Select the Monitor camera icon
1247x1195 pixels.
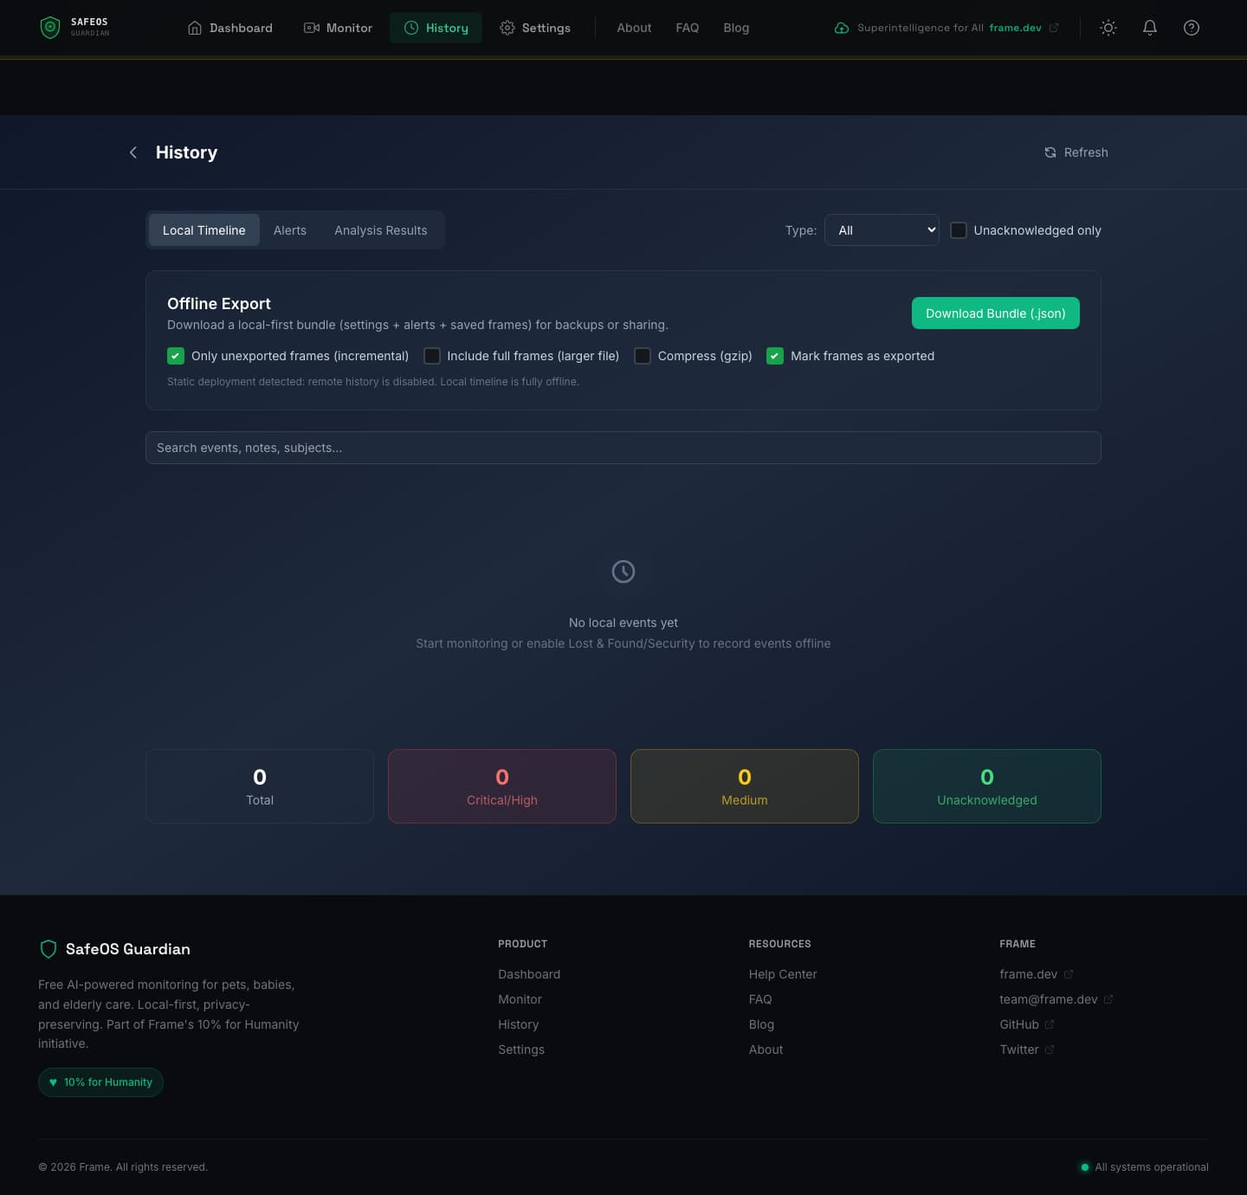coord(311,28)
